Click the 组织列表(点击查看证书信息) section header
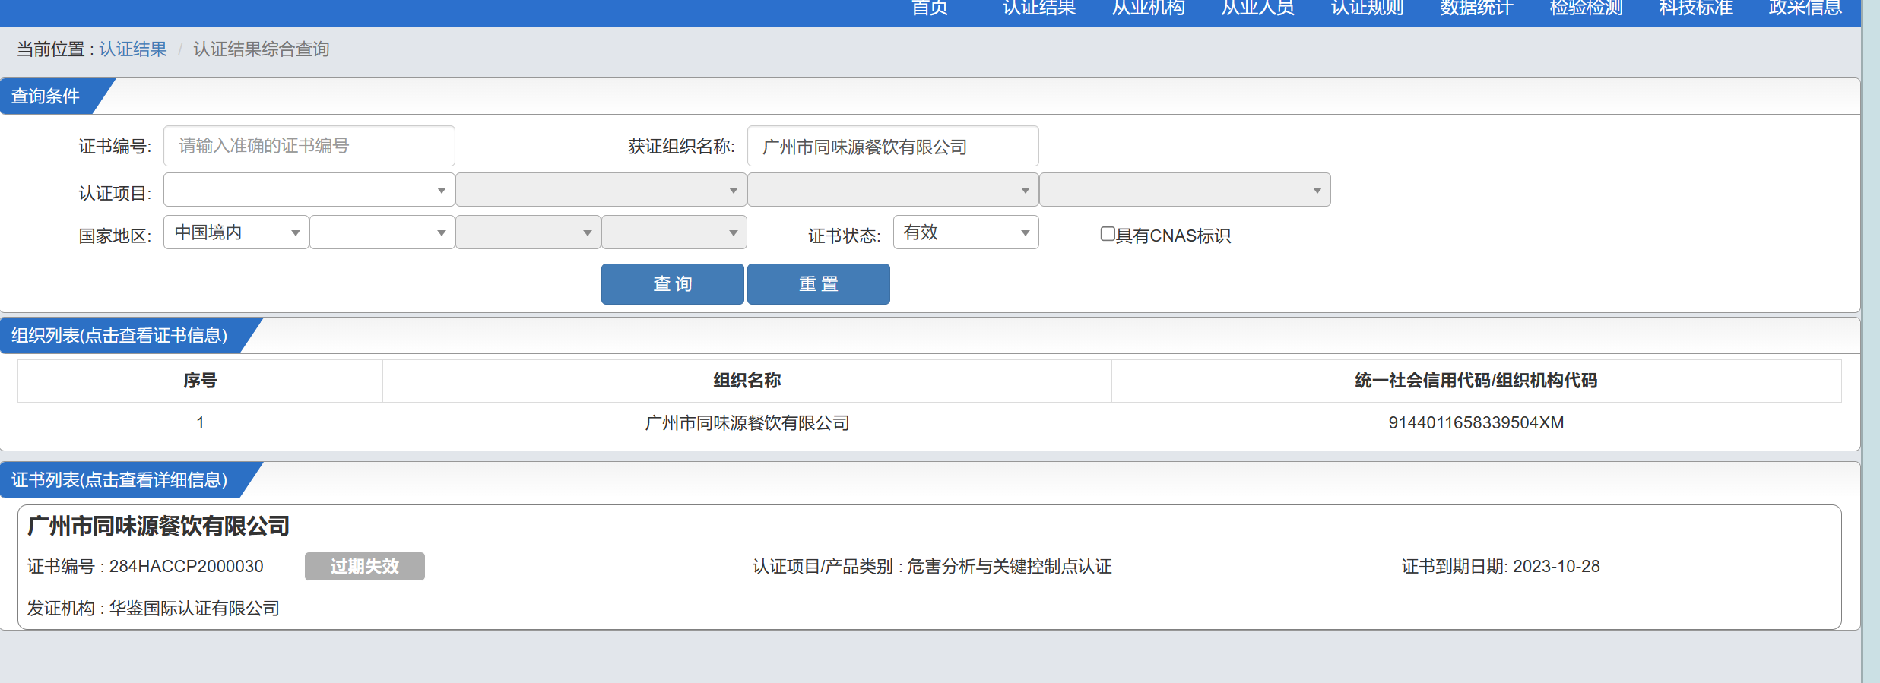Viewport: 1880px width, 683px height. click(119, 336)
